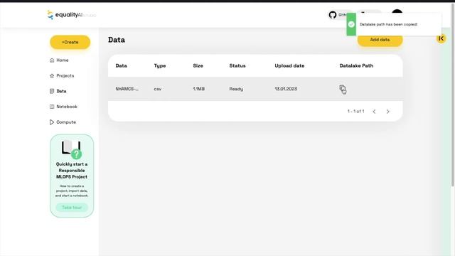455x256 pixels.
Task: Click the 13.01.2023 upload date
Action: pyautogui.click(x=286, y=89)
